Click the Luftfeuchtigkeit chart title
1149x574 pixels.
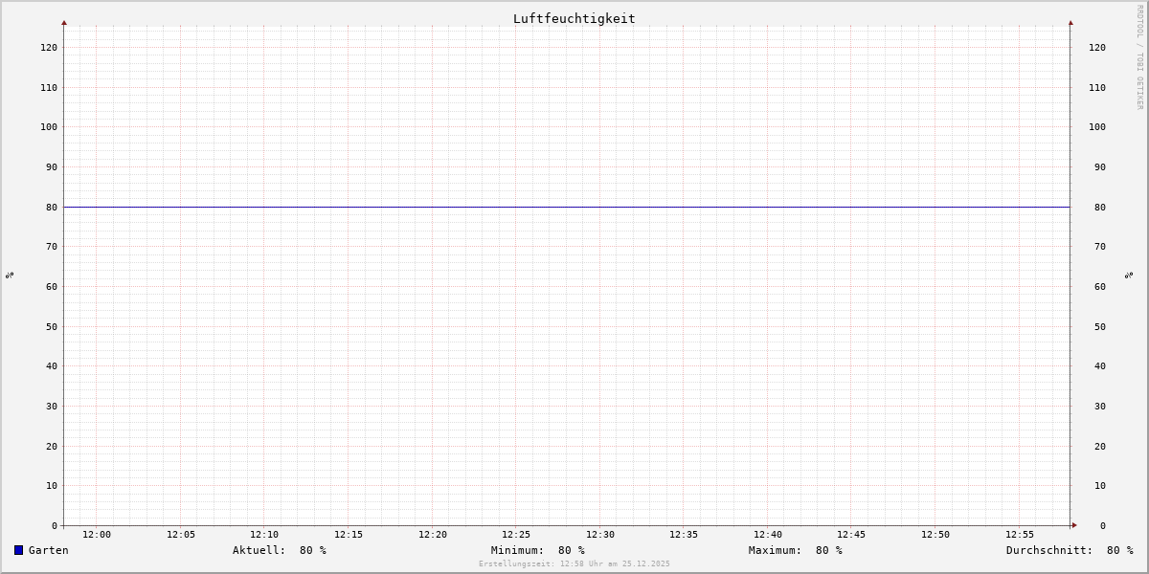coord(574,18)
